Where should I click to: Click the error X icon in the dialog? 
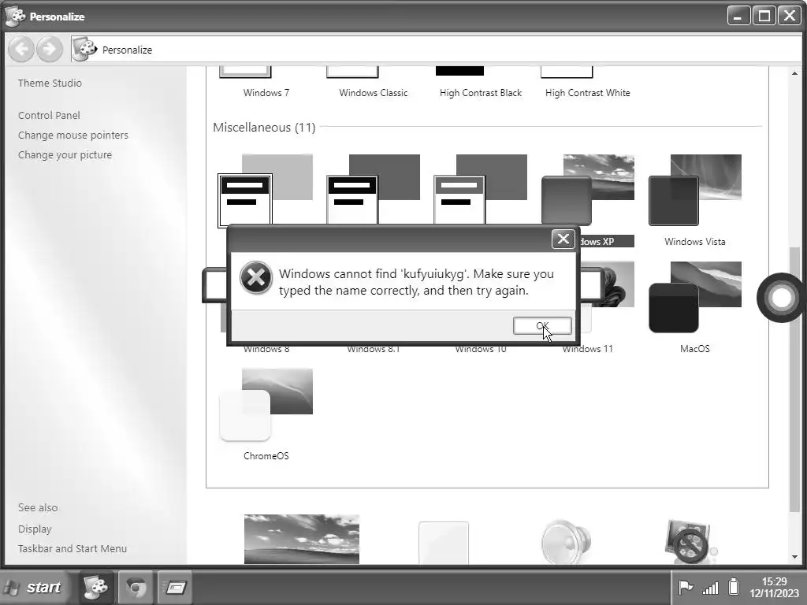[x=256, y=278]
